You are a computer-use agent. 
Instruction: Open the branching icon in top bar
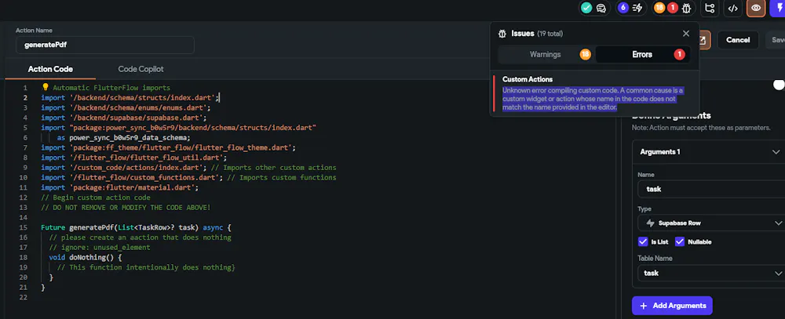coord(710,8)
